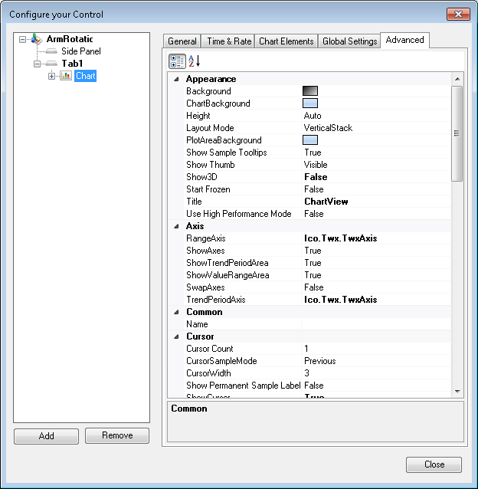
Task: Click the ChartBackground color swatch
Action: pos(310,103)
